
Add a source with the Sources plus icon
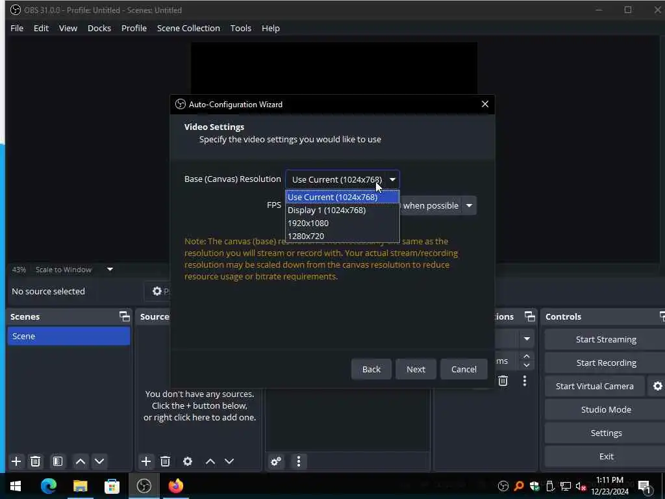[146, 461]
